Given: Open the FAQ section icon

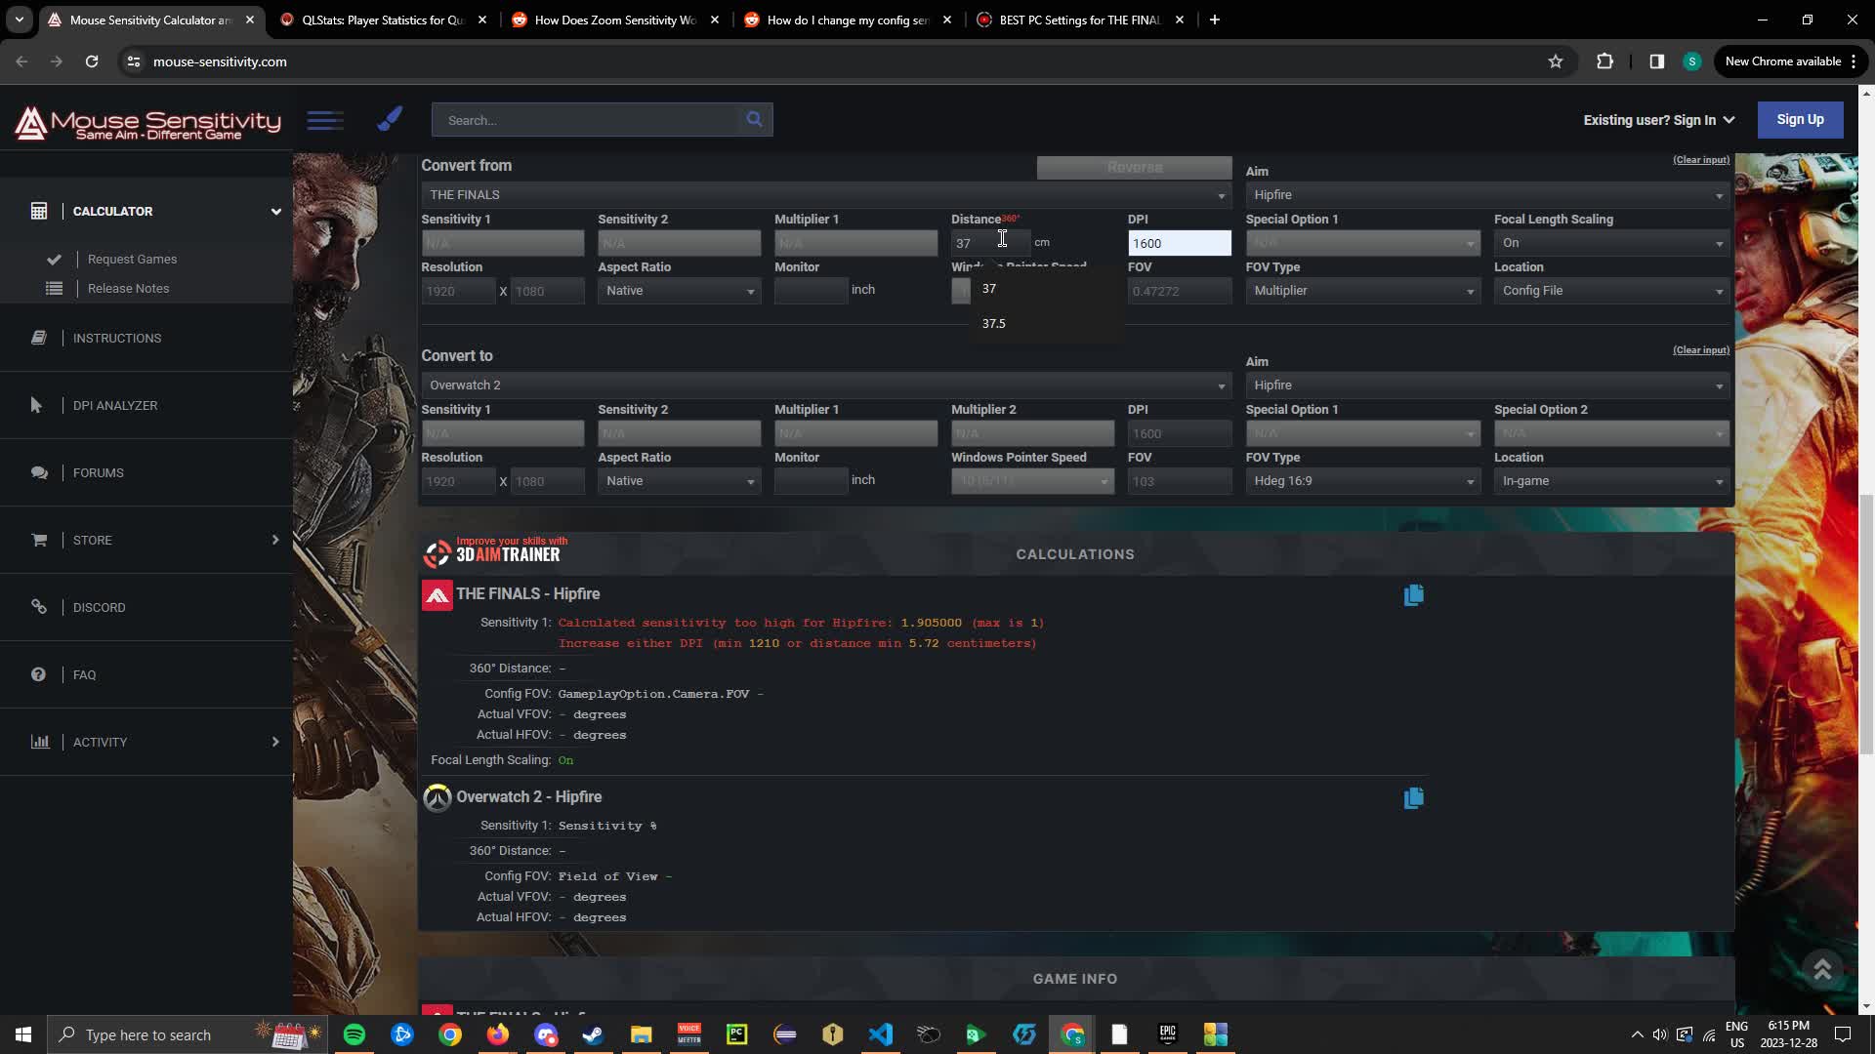Looking at the screenshot, I should pos(37,674).
